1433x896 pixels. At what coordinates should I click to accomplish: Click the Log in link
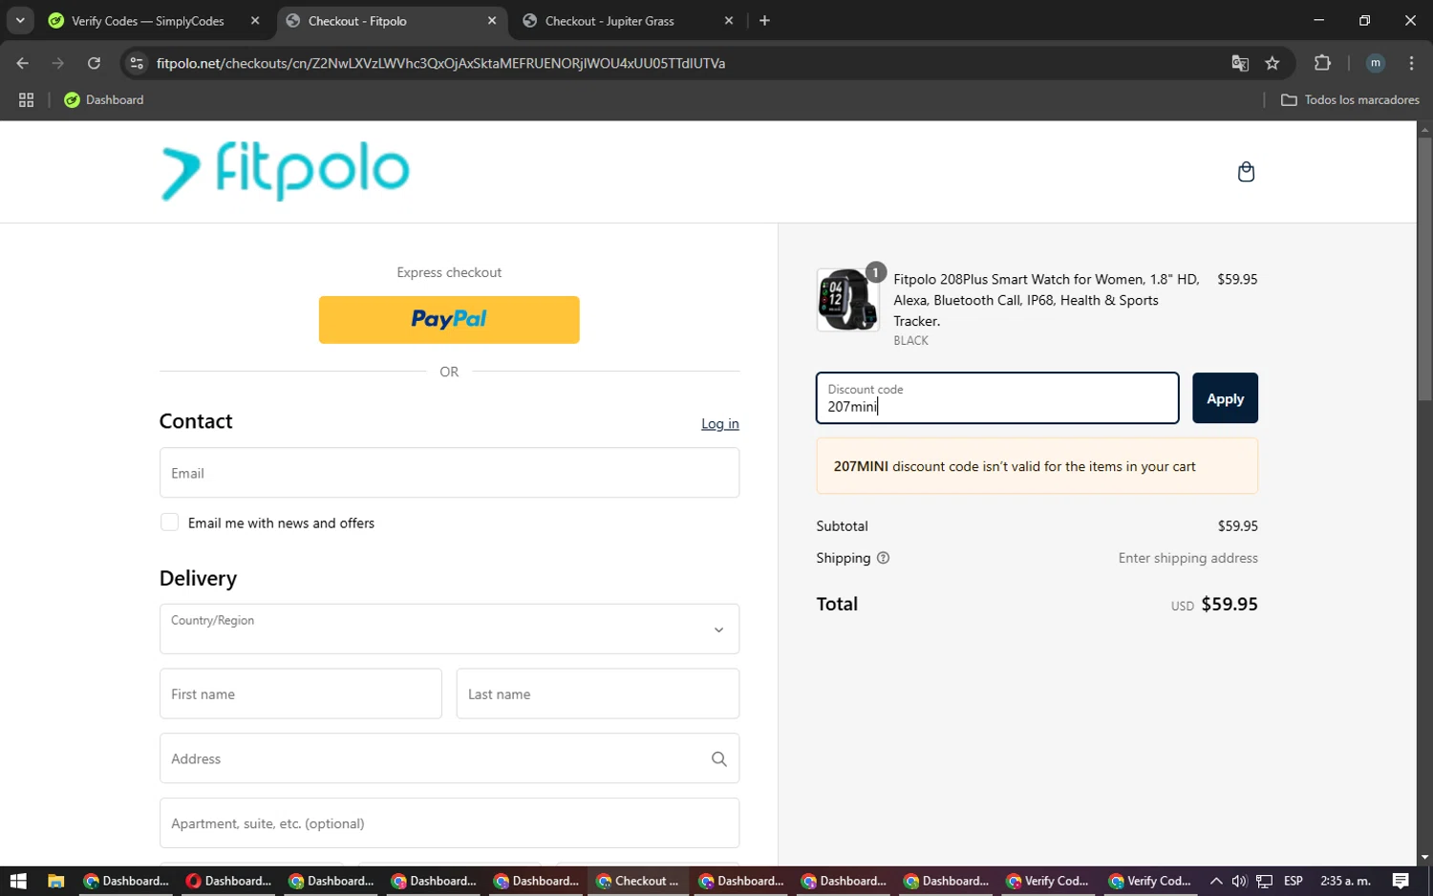tap(720, 423)
